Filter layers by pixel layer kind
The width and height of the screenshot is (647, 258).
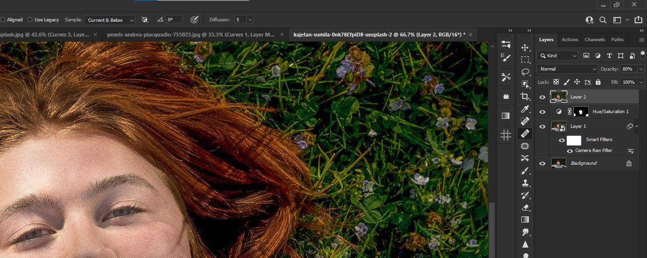(586, 55)
